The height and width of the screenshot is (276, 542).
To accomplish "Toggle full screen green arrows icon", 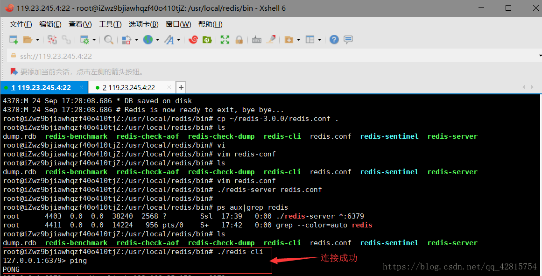I will (225, 40).
